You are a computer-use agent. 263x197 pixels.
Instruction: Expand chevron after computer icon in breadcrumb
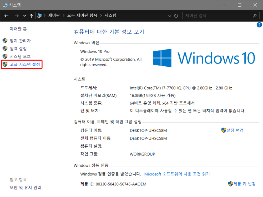click(45, 15)
